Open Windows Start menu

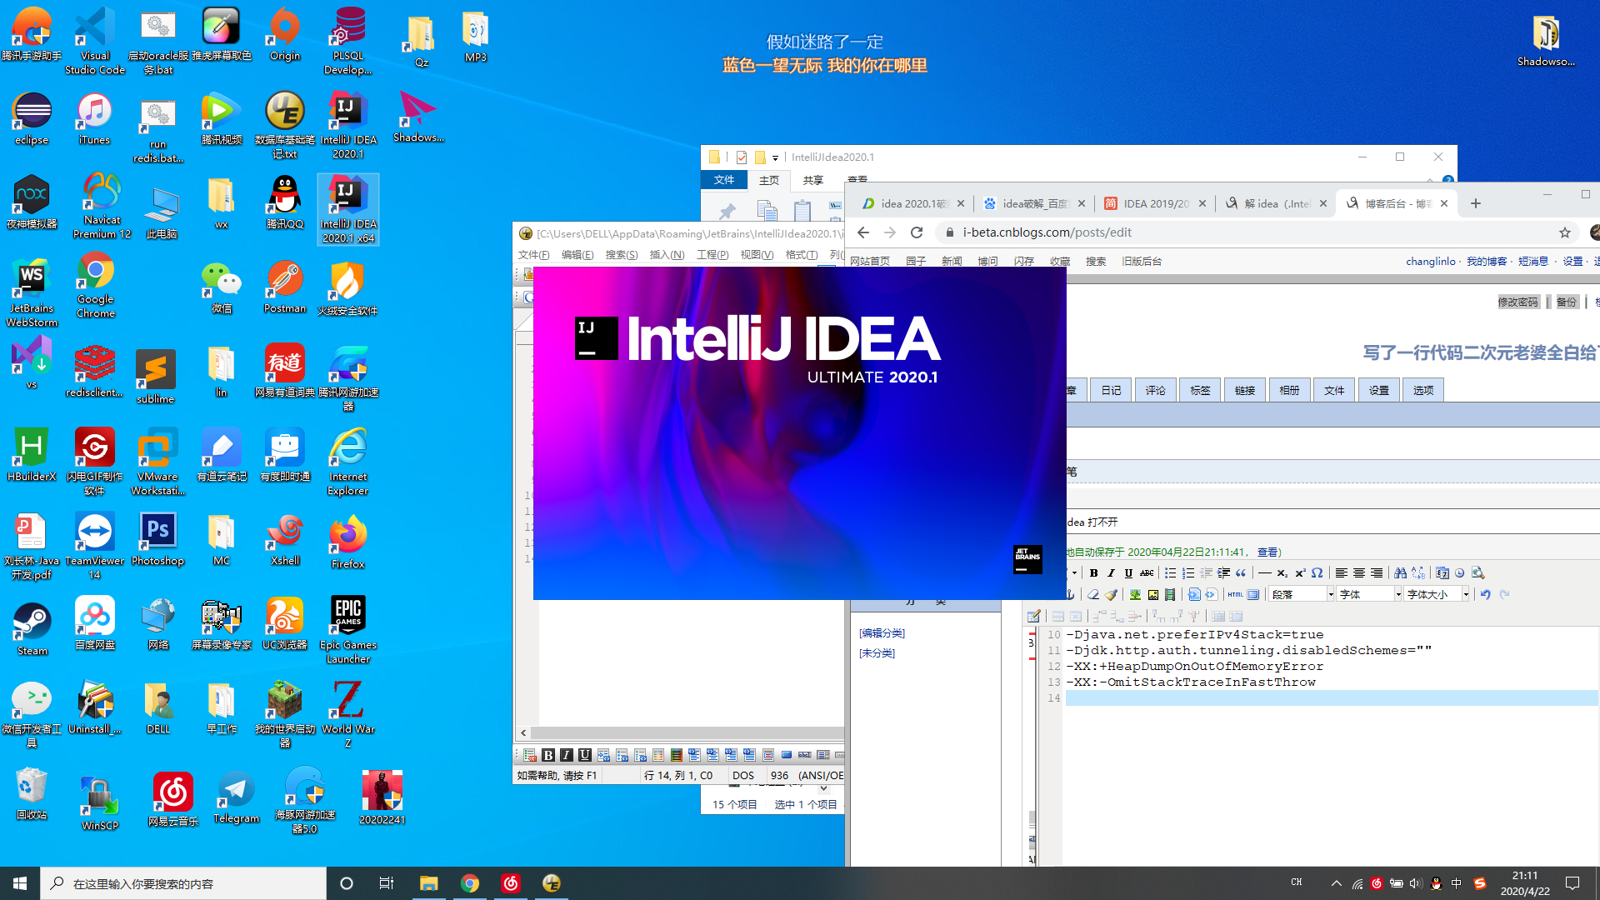coord(20,883)
